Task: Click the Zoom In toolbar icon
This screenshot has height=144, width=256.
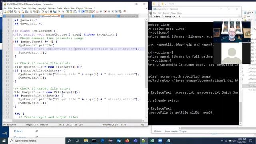Action: tap(59, 12)
